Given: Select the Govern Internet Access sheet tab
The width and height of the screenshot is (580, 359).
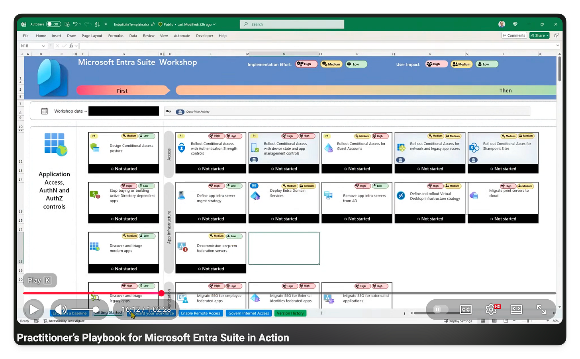Looking at the screenshot, I should (x=249, y=313).
